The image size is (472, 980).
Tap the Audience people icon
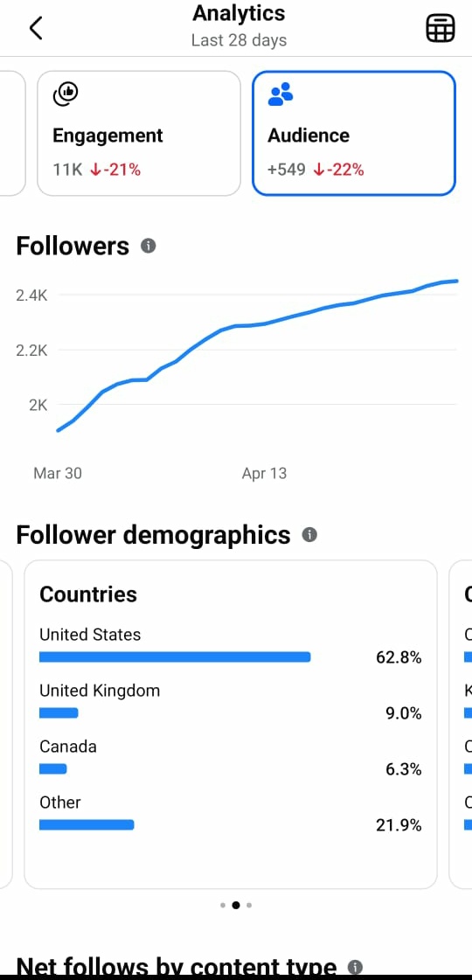pos(280,94)
